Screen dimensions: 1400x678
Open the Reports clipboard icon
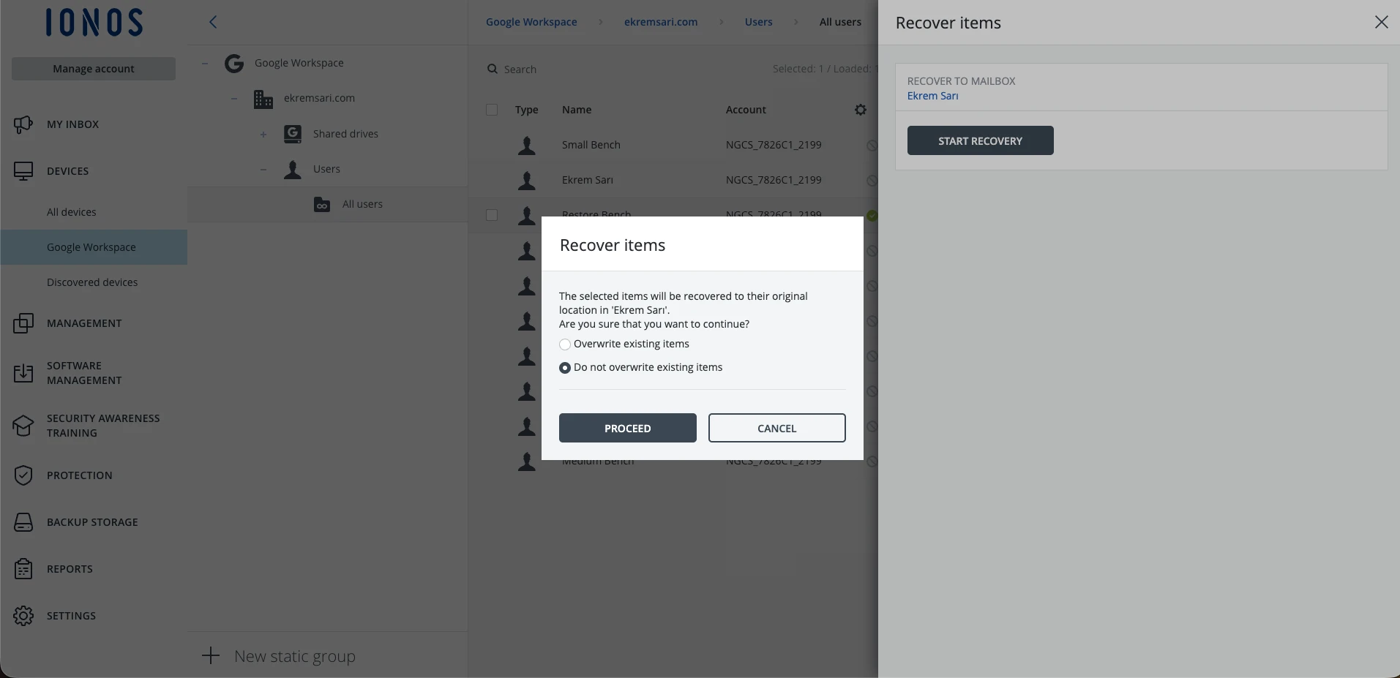point(23,569)
